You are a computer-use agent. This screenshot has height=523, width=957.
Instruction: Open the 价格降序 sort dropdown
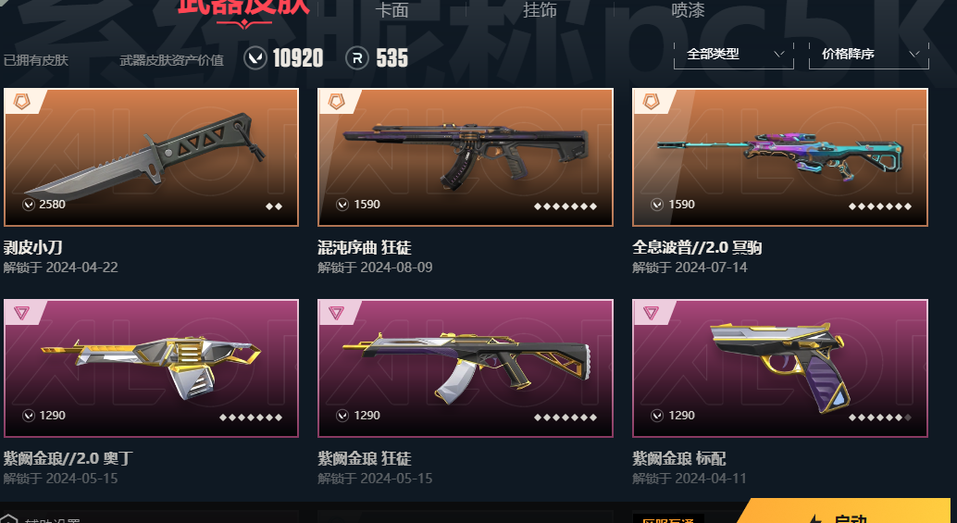tap(868, 55)
